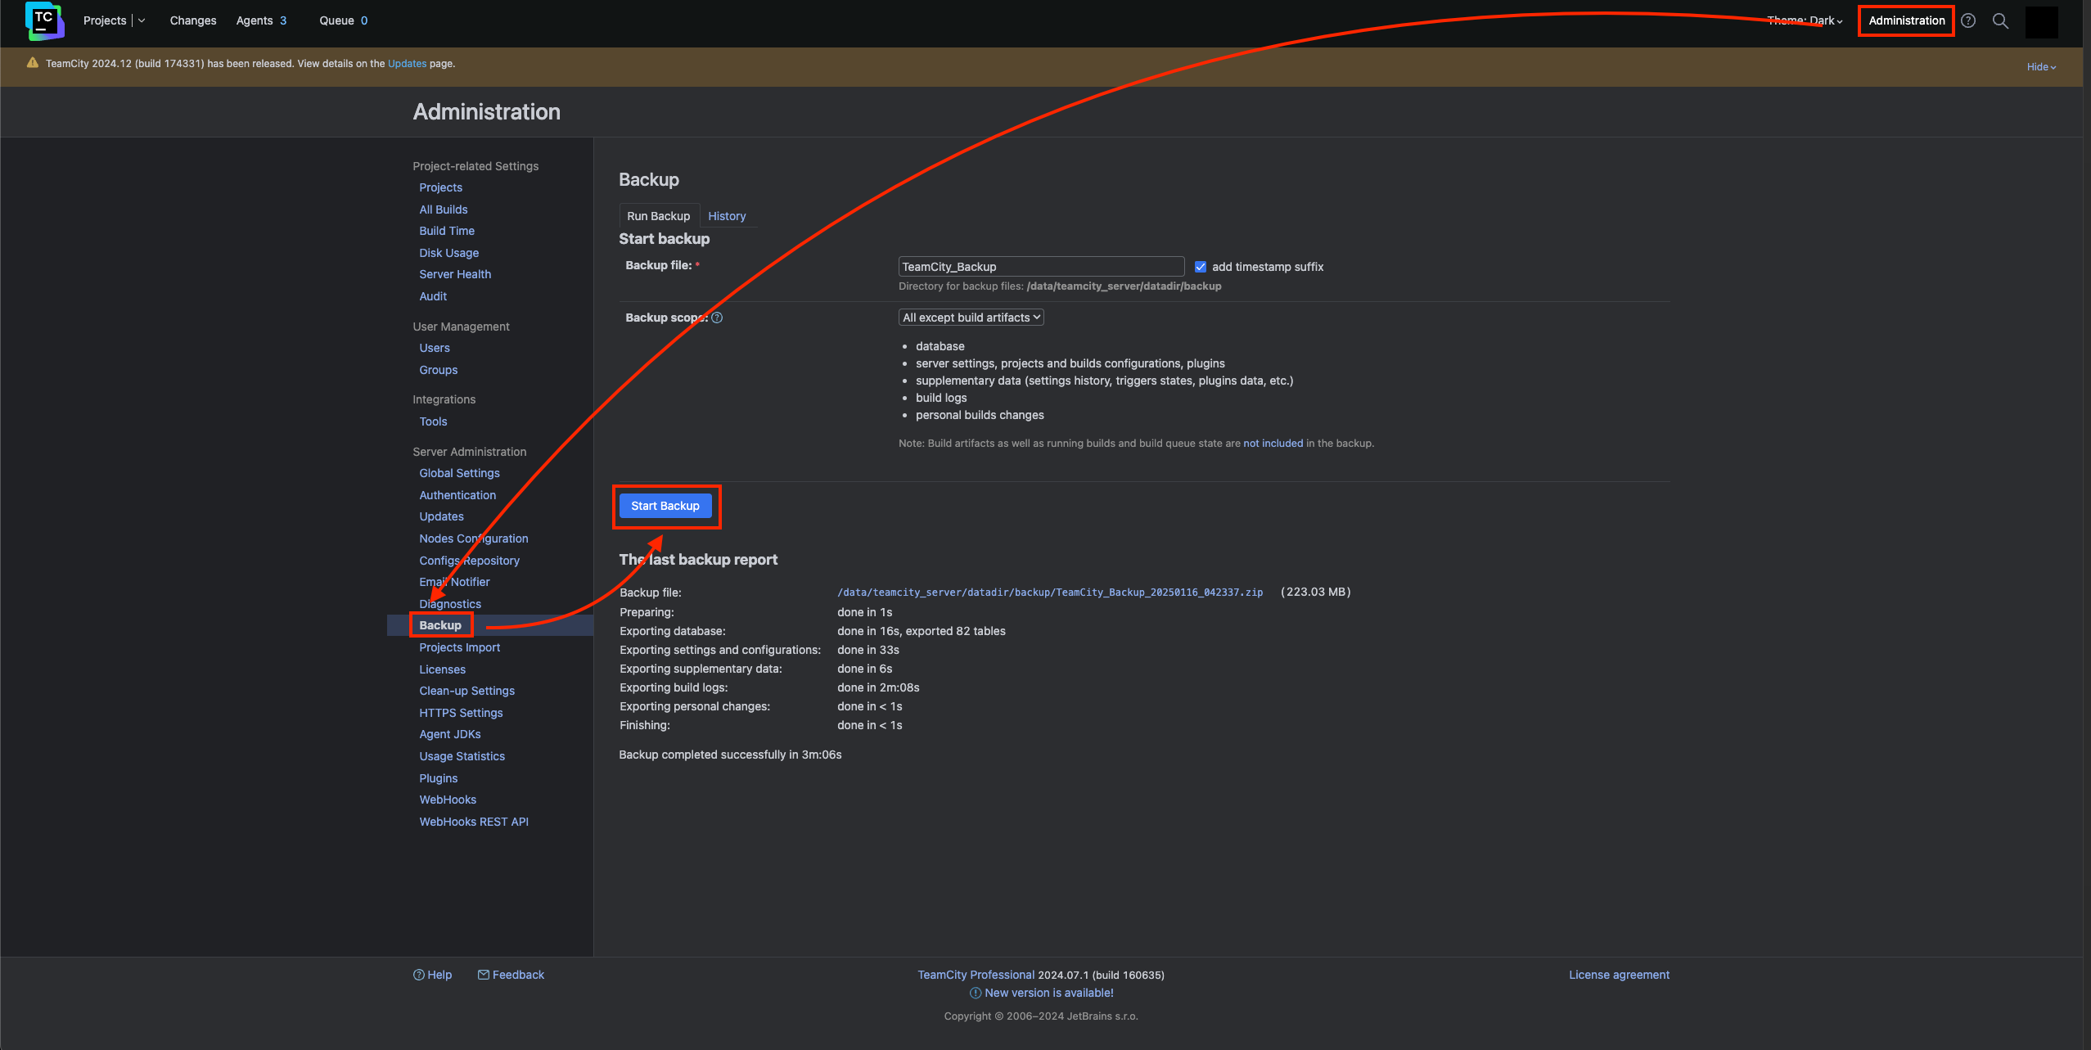
Task: Open Disk Usage in sidebar
Action: pos(449,253)
